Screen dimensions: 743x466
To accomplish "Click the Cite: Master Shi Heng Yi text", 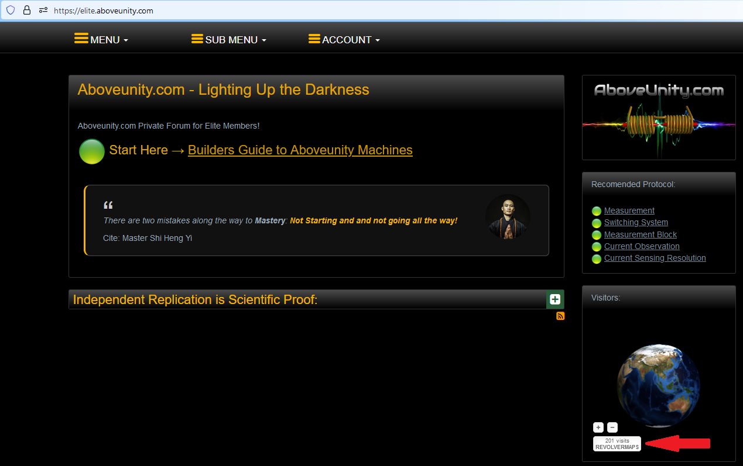I will click(148, 238).
